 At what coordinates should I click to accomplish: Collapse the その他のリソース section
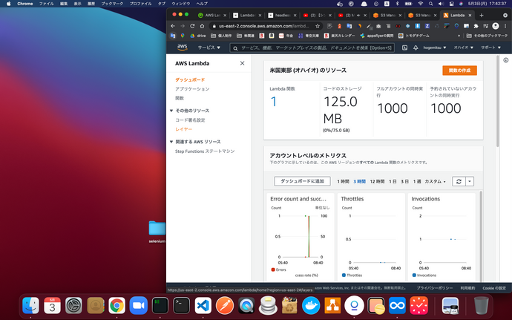coord(171,111)
